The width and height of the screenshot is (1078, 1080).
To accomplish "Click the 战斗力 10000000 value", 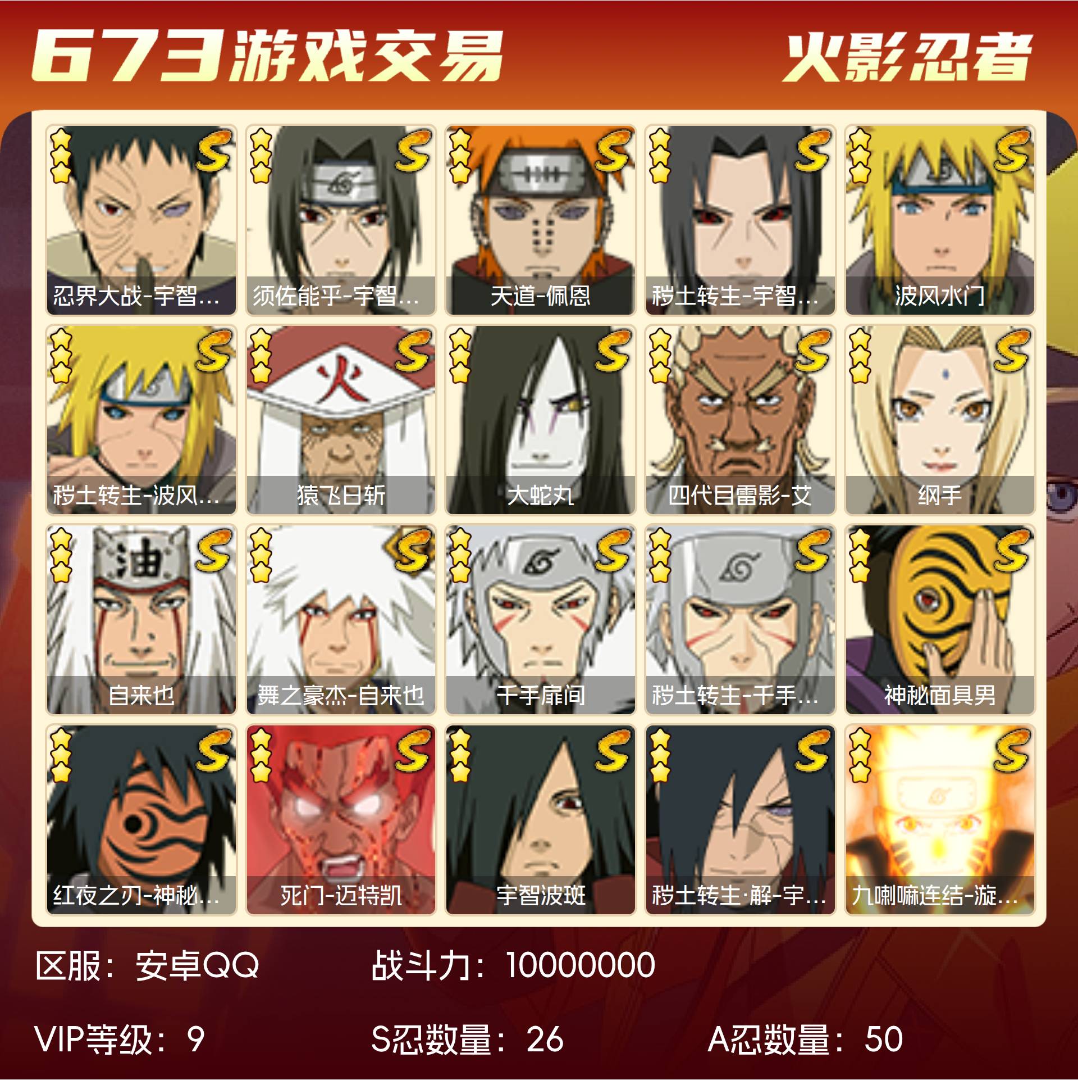I will click(x=581, y=965).
